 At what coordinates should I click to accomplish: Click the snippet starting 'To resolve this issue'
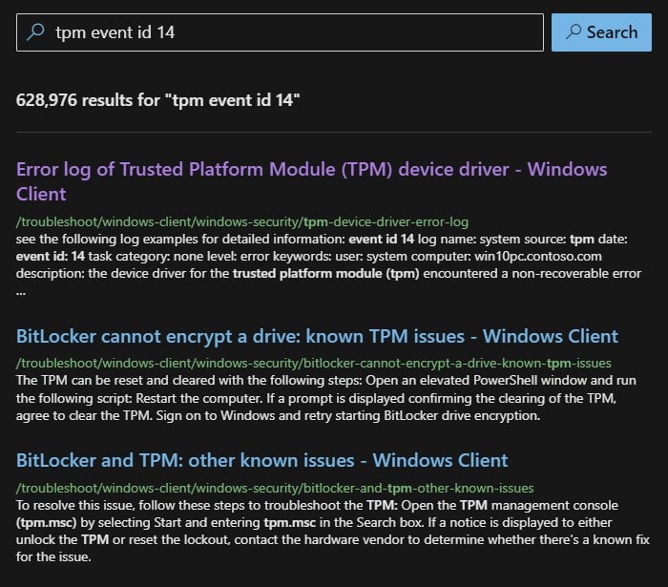pyautogui.click(x=333, y=532)
